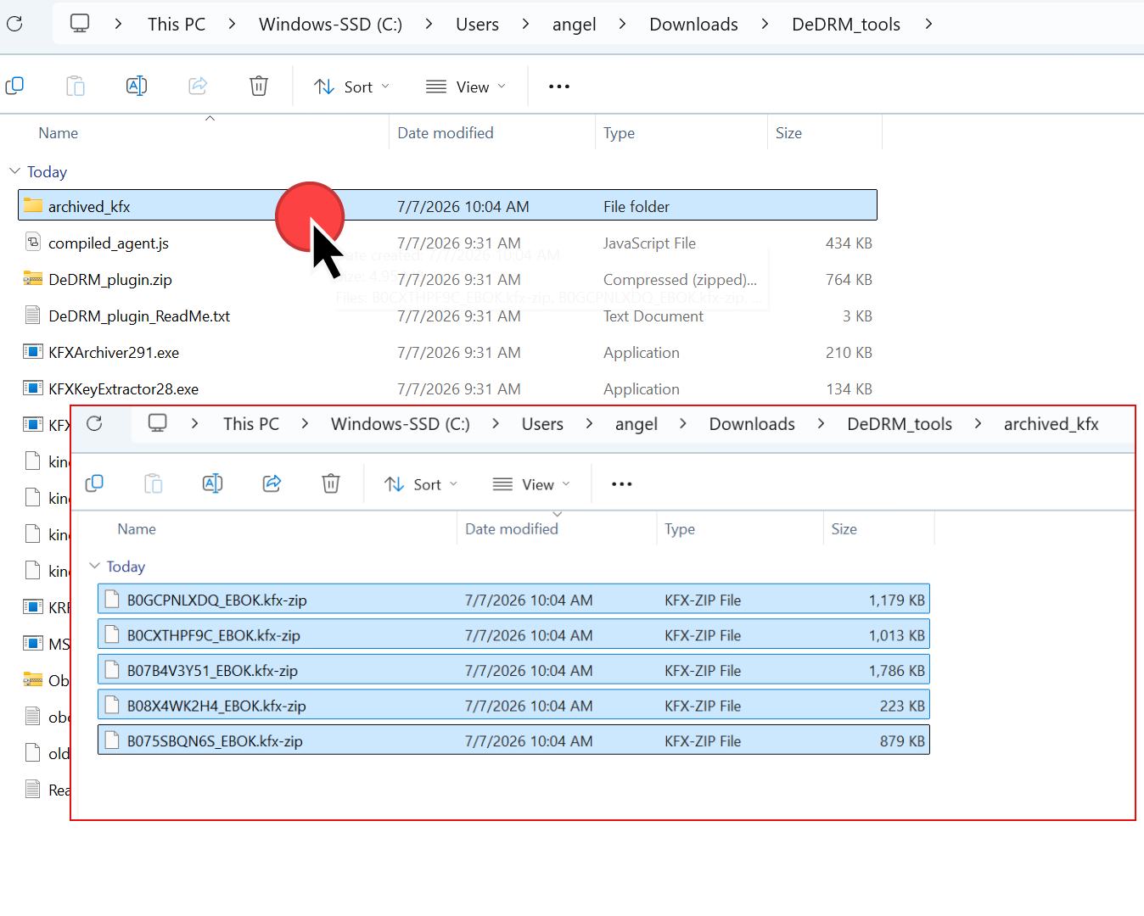Click Rename icon in archived_kfx window toolbar
The image size is (1144, 916).
point(212,483)
